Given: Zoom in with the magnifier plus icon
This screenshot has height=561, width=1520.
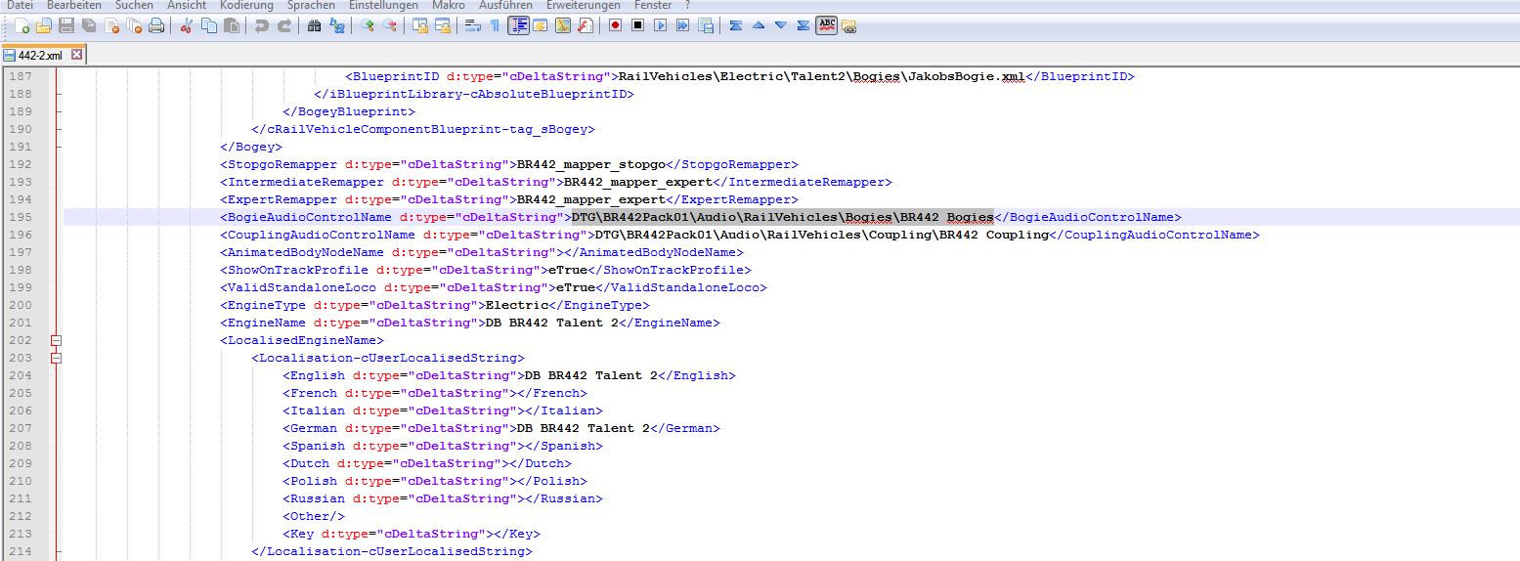Looking at the screenshot, I should point(367,25).
